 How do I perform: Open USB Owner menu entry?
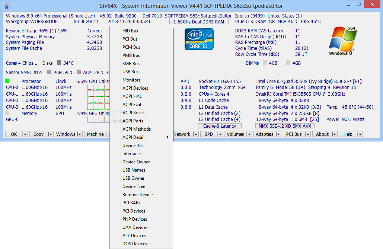coord(141,178)
